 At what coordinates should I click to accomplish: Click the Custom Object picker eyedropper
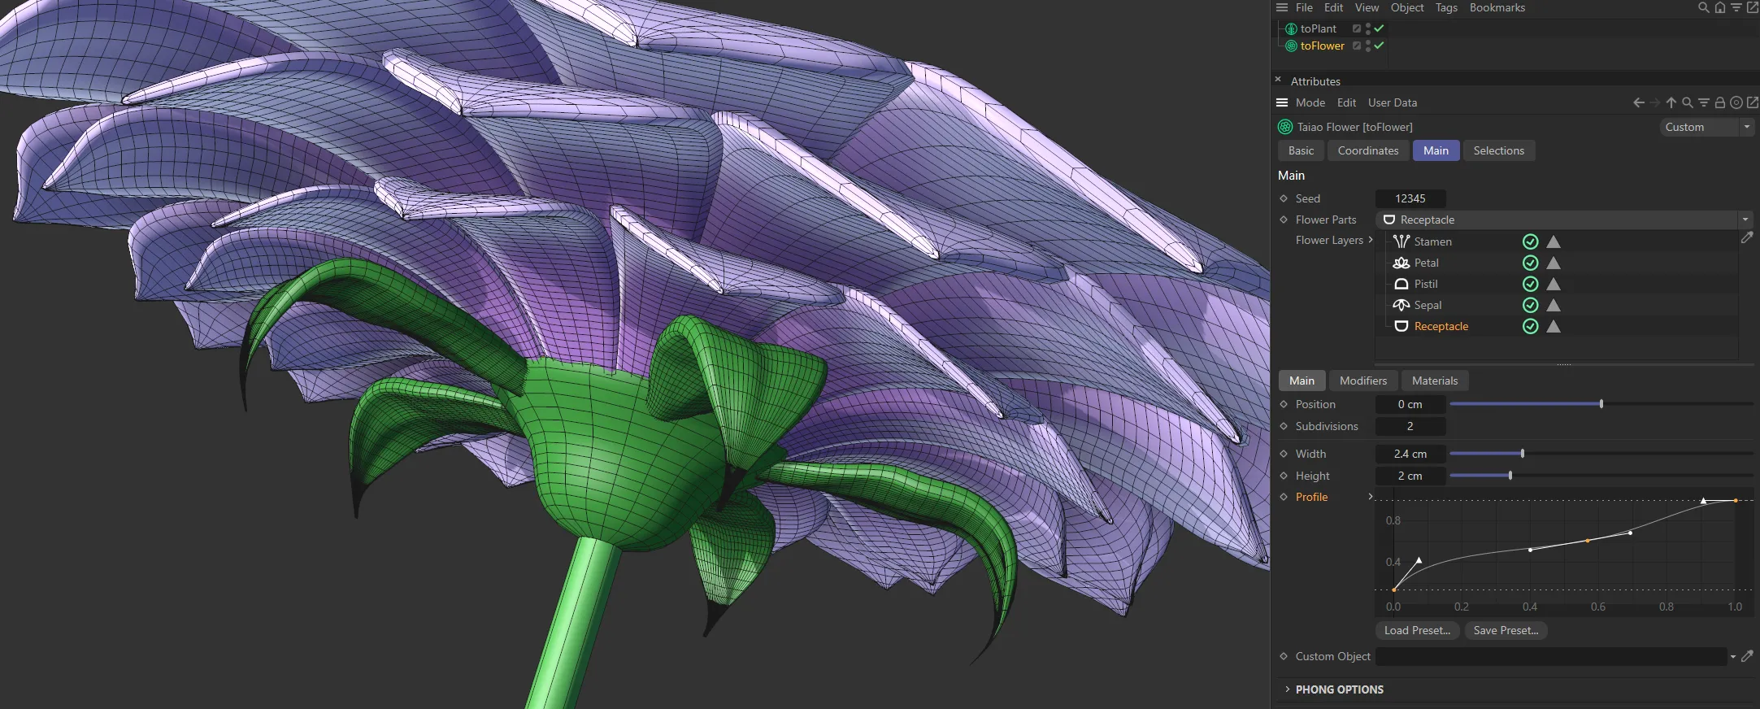point(1747,656)
